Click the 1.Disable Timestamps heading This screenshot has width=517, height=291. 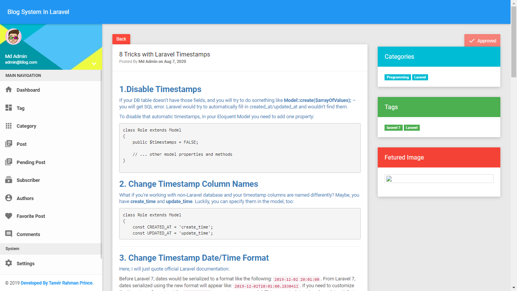(x=160, y=89)
